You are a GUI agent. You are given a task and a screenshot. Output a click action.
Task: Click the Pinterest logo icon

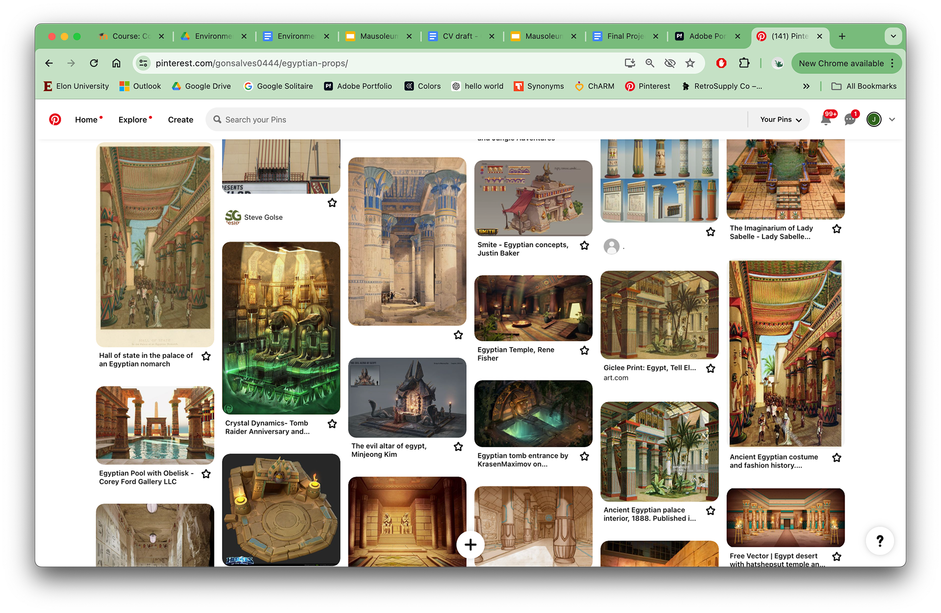tap(55, 119)
